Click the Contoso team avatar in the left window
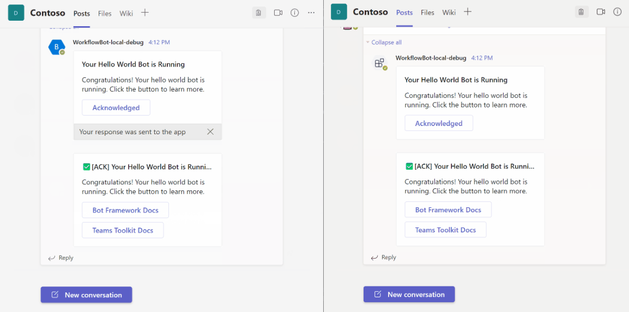The height and width of the screenshot is (312, 629). (16, 13)
